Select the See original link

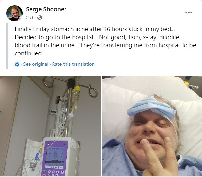(36, 64)
